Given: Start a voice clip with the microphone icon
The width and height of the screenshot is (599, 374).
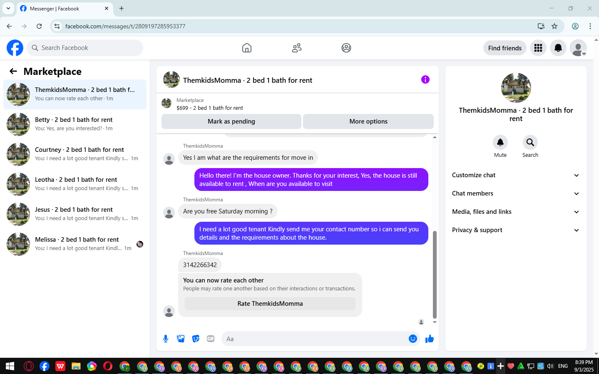Looking at the screenshot, I should [x=166, y=339].
